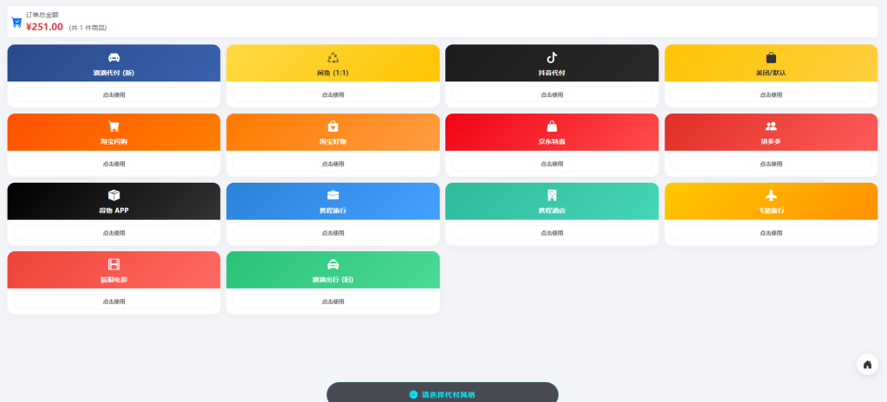This screenshot has height=402, width=887.
Task: Click the 携程旅行 card title text
Action: [333, 211]
